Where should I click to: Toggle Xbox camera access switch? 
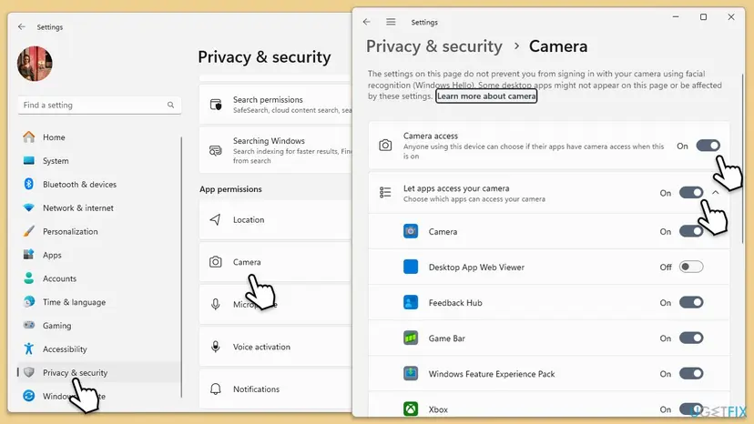691,409
